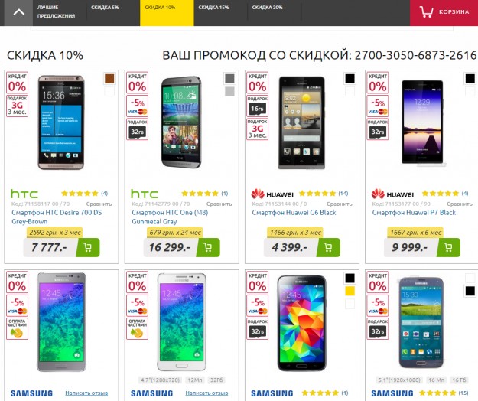Open the Лучшие предложения tab
The height and width of the screenshot is (401, 478).
point(56,11)
